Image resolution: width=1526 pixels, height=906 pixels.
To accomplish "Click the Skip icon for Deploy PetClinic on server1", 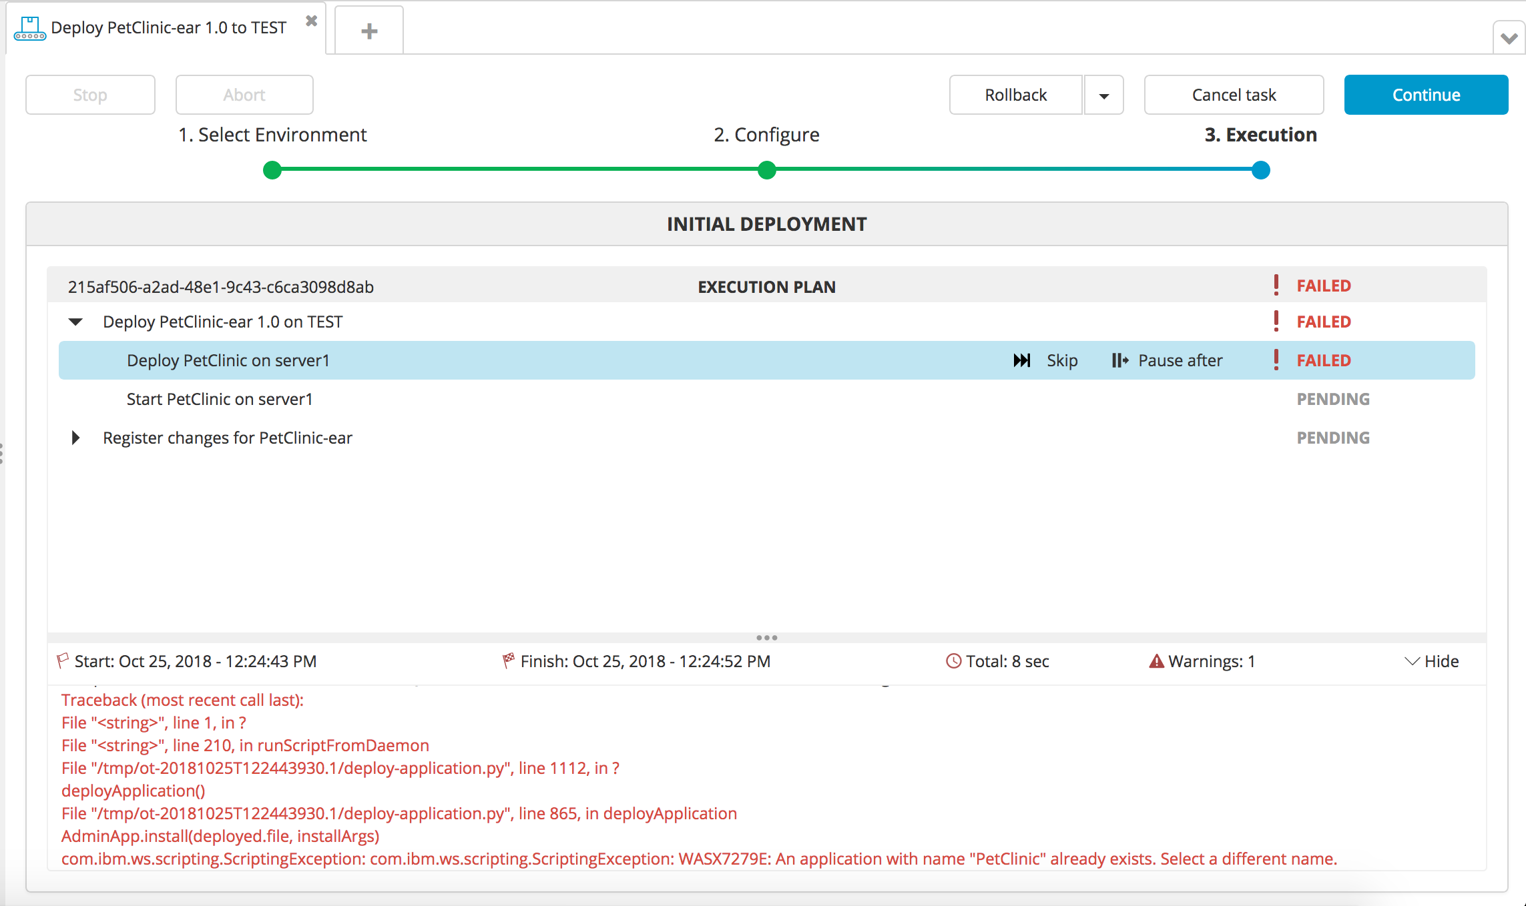I will coord(1021,360).
